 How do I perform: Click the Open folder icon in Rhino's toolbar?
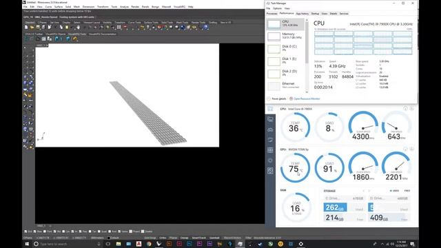[x=32, y=28]
